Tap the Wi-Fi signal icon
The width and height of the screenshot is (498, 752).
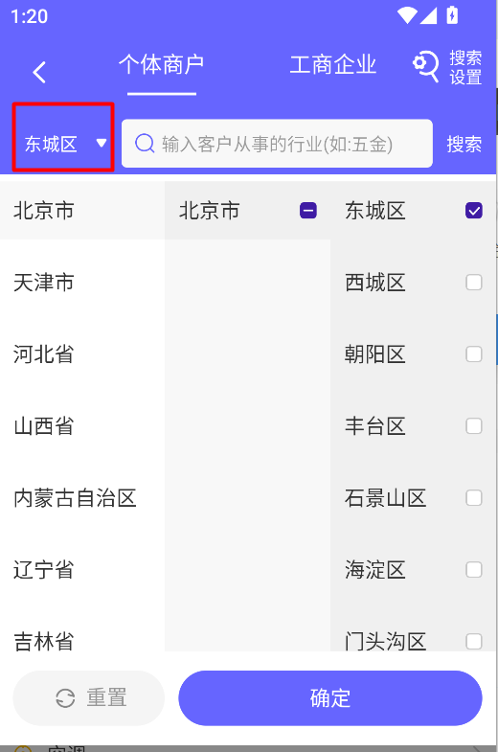click(407, 15)
